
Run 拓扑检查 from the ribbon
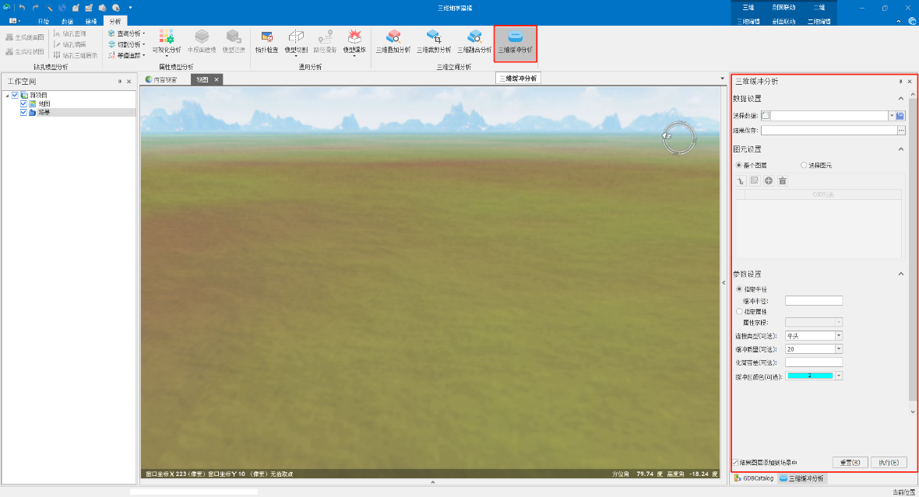click(266, 42)
